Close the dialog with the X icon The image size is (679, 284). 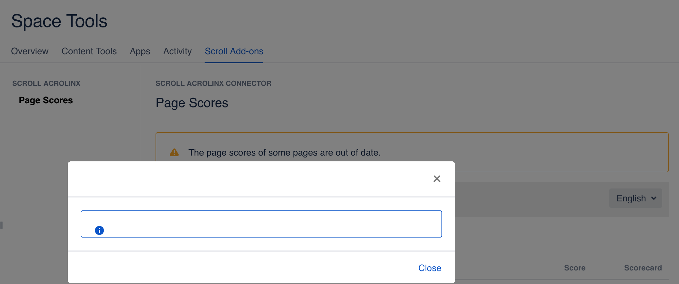[437, 179]
